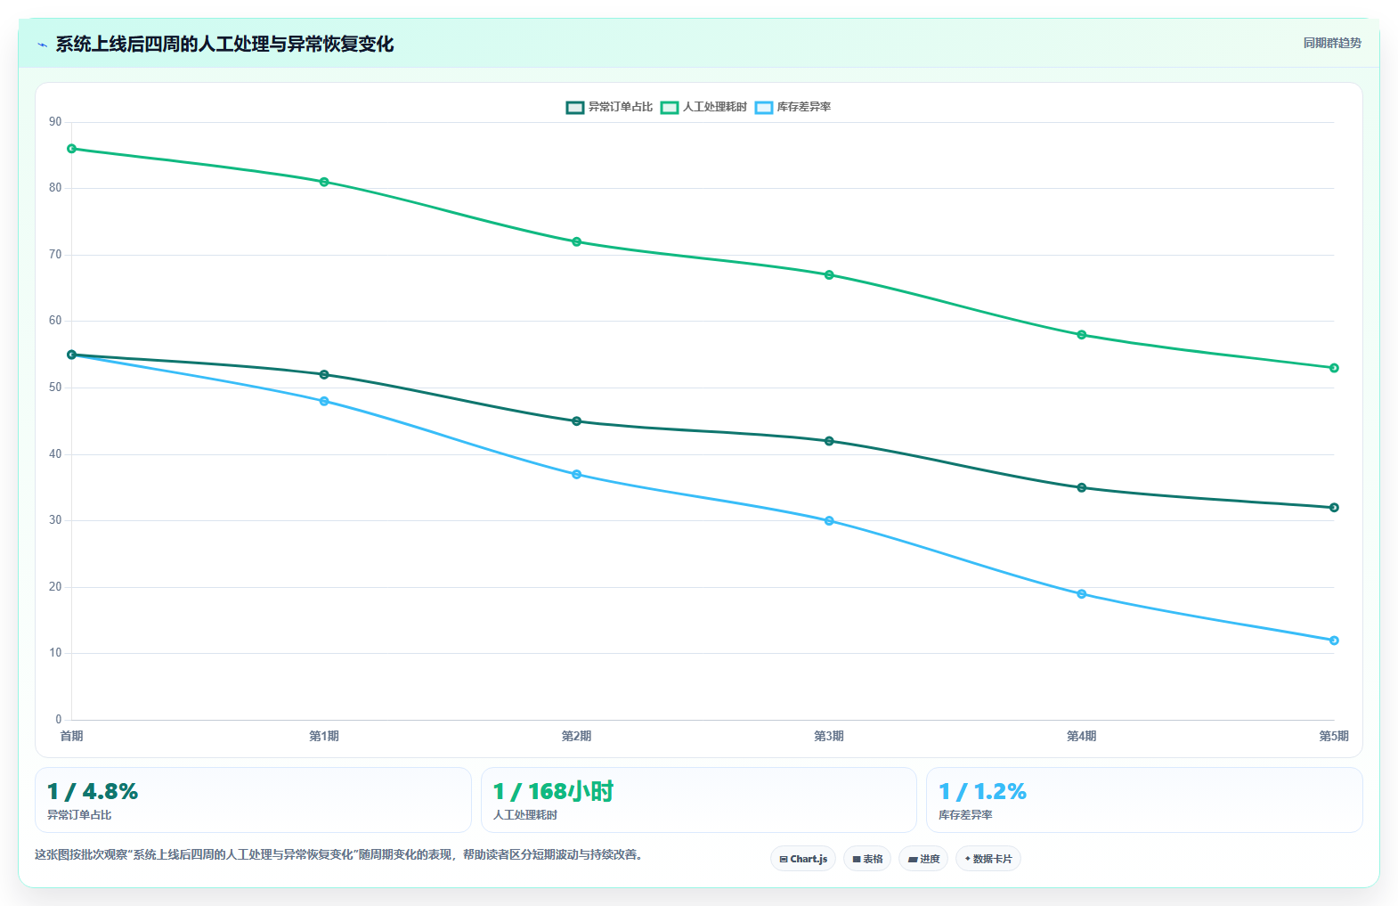Viewport: 1398px width, 906px height.
Task: Click the 首期 x-axis label
Action: point(72,736)
